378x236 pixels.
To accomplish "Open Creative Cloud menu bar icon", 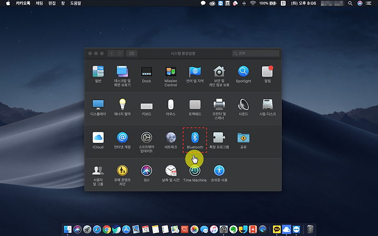I will [212, 3].
